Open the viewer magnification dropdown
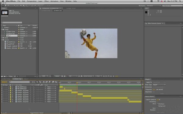 pyautogui.click(x=45, y=76)
